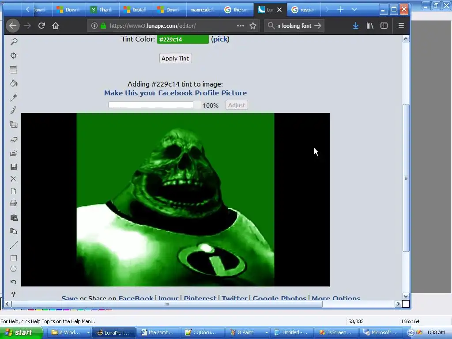Select the paintbrush tool
The image size is (452, 339).
(x=14, y=110)
